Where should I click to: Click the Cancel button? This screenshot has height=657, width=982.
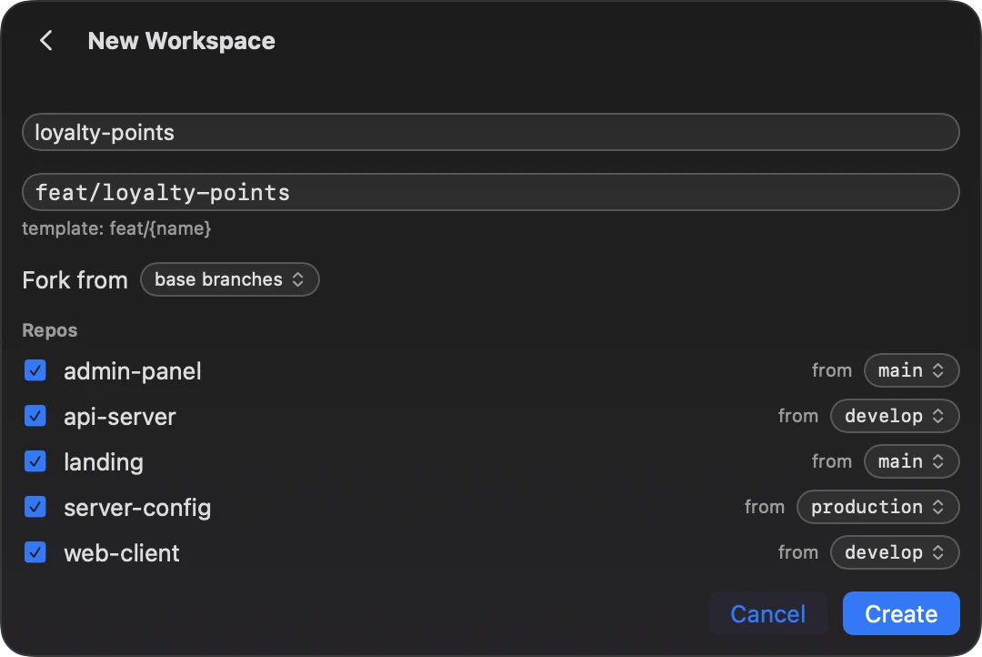click(x=767, y=613)
